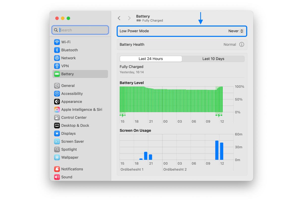
Task: Click the Screen On Usage heading
Action: point(135,131)
